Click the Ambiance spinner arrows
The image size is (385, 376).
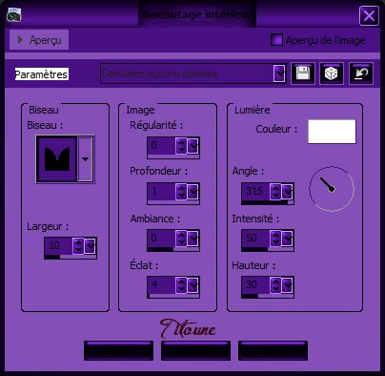[181, 238]
